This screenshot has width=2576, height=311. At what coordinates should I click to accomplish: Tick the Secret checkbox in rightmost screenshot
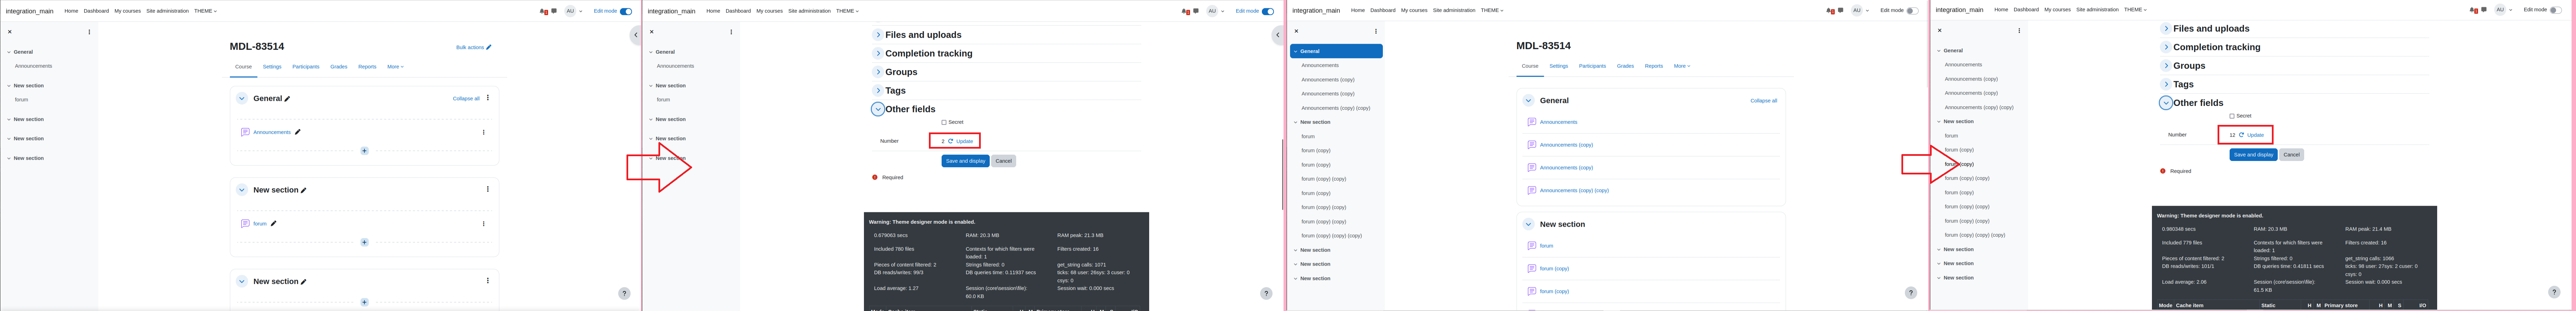(2232, 116)
